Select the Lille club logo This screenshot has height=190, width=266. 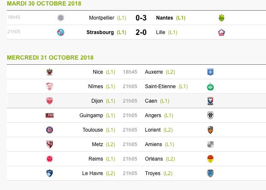click(222, 32)
